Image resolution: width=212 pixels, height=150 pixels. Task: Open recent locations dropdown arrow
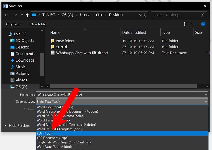pos(22,15)
